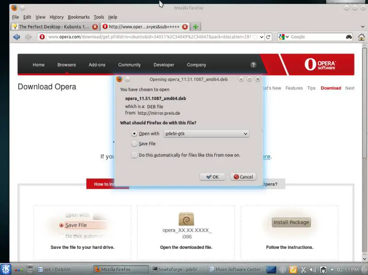The width and height of the screenshot is (368, 275).
Task: Open the Edit menu
Action: pyautogui.click(x=27, y=17)
